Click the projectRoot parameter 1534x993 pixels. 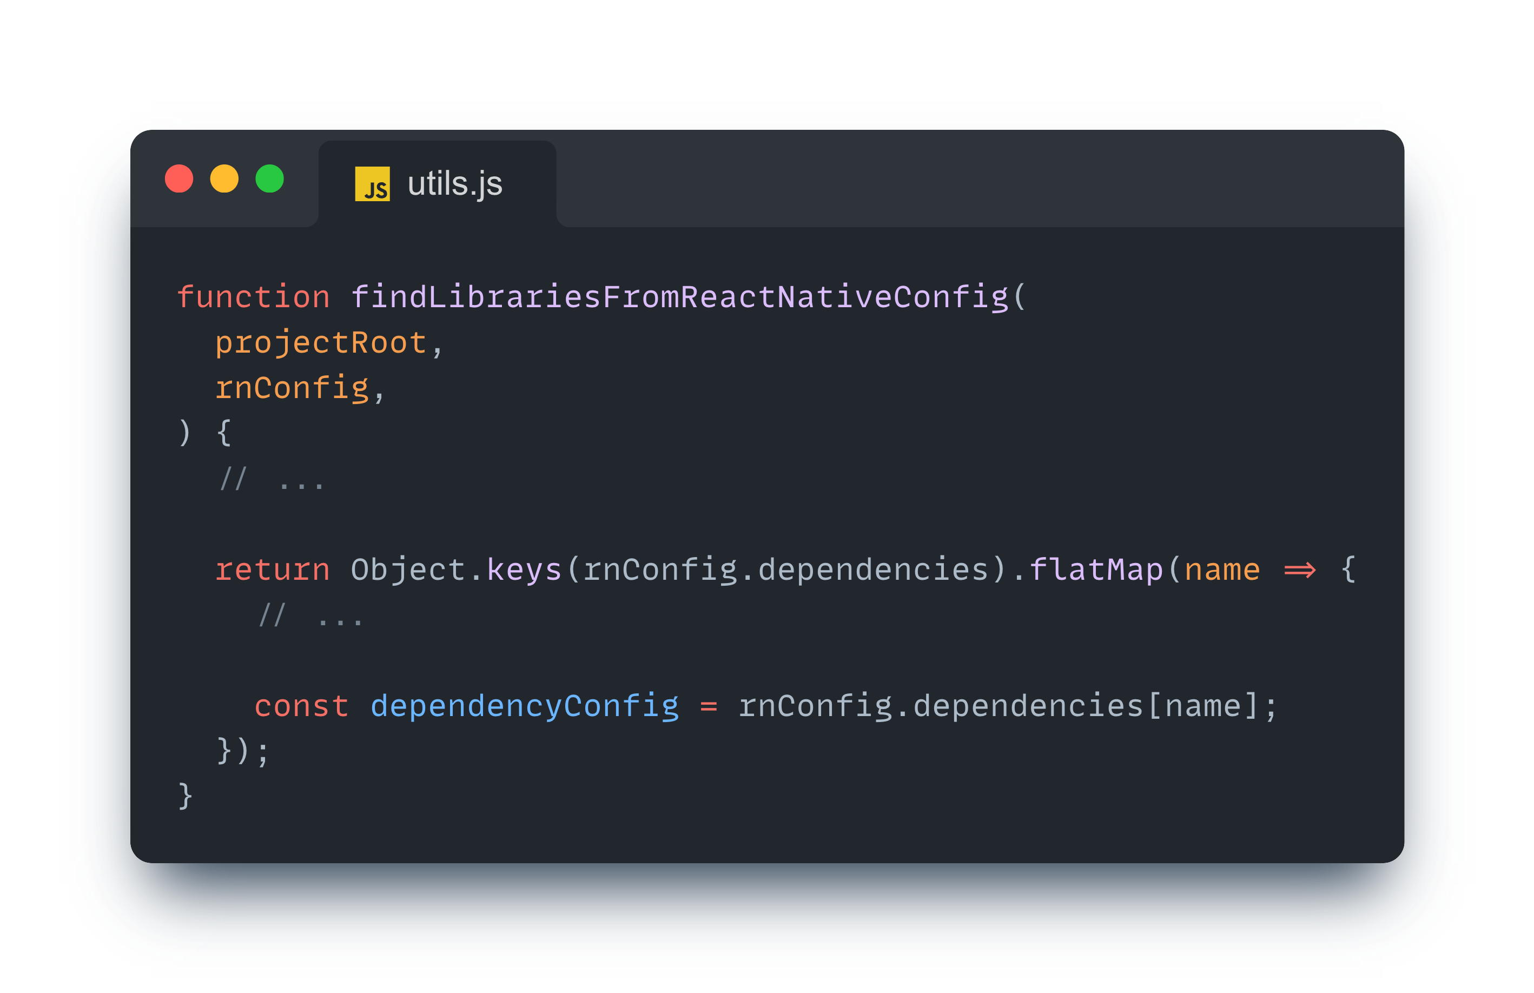(320, 343)
